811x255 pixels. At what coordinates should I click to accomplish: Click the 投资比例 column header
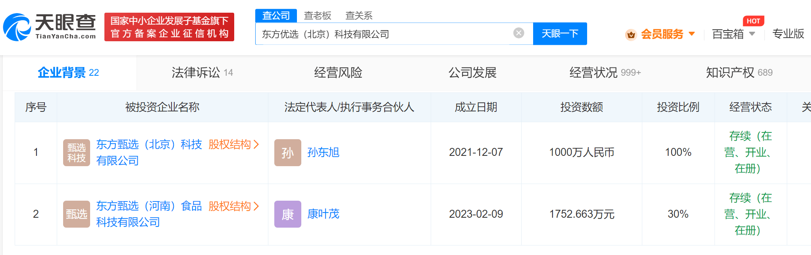point(678,107)
